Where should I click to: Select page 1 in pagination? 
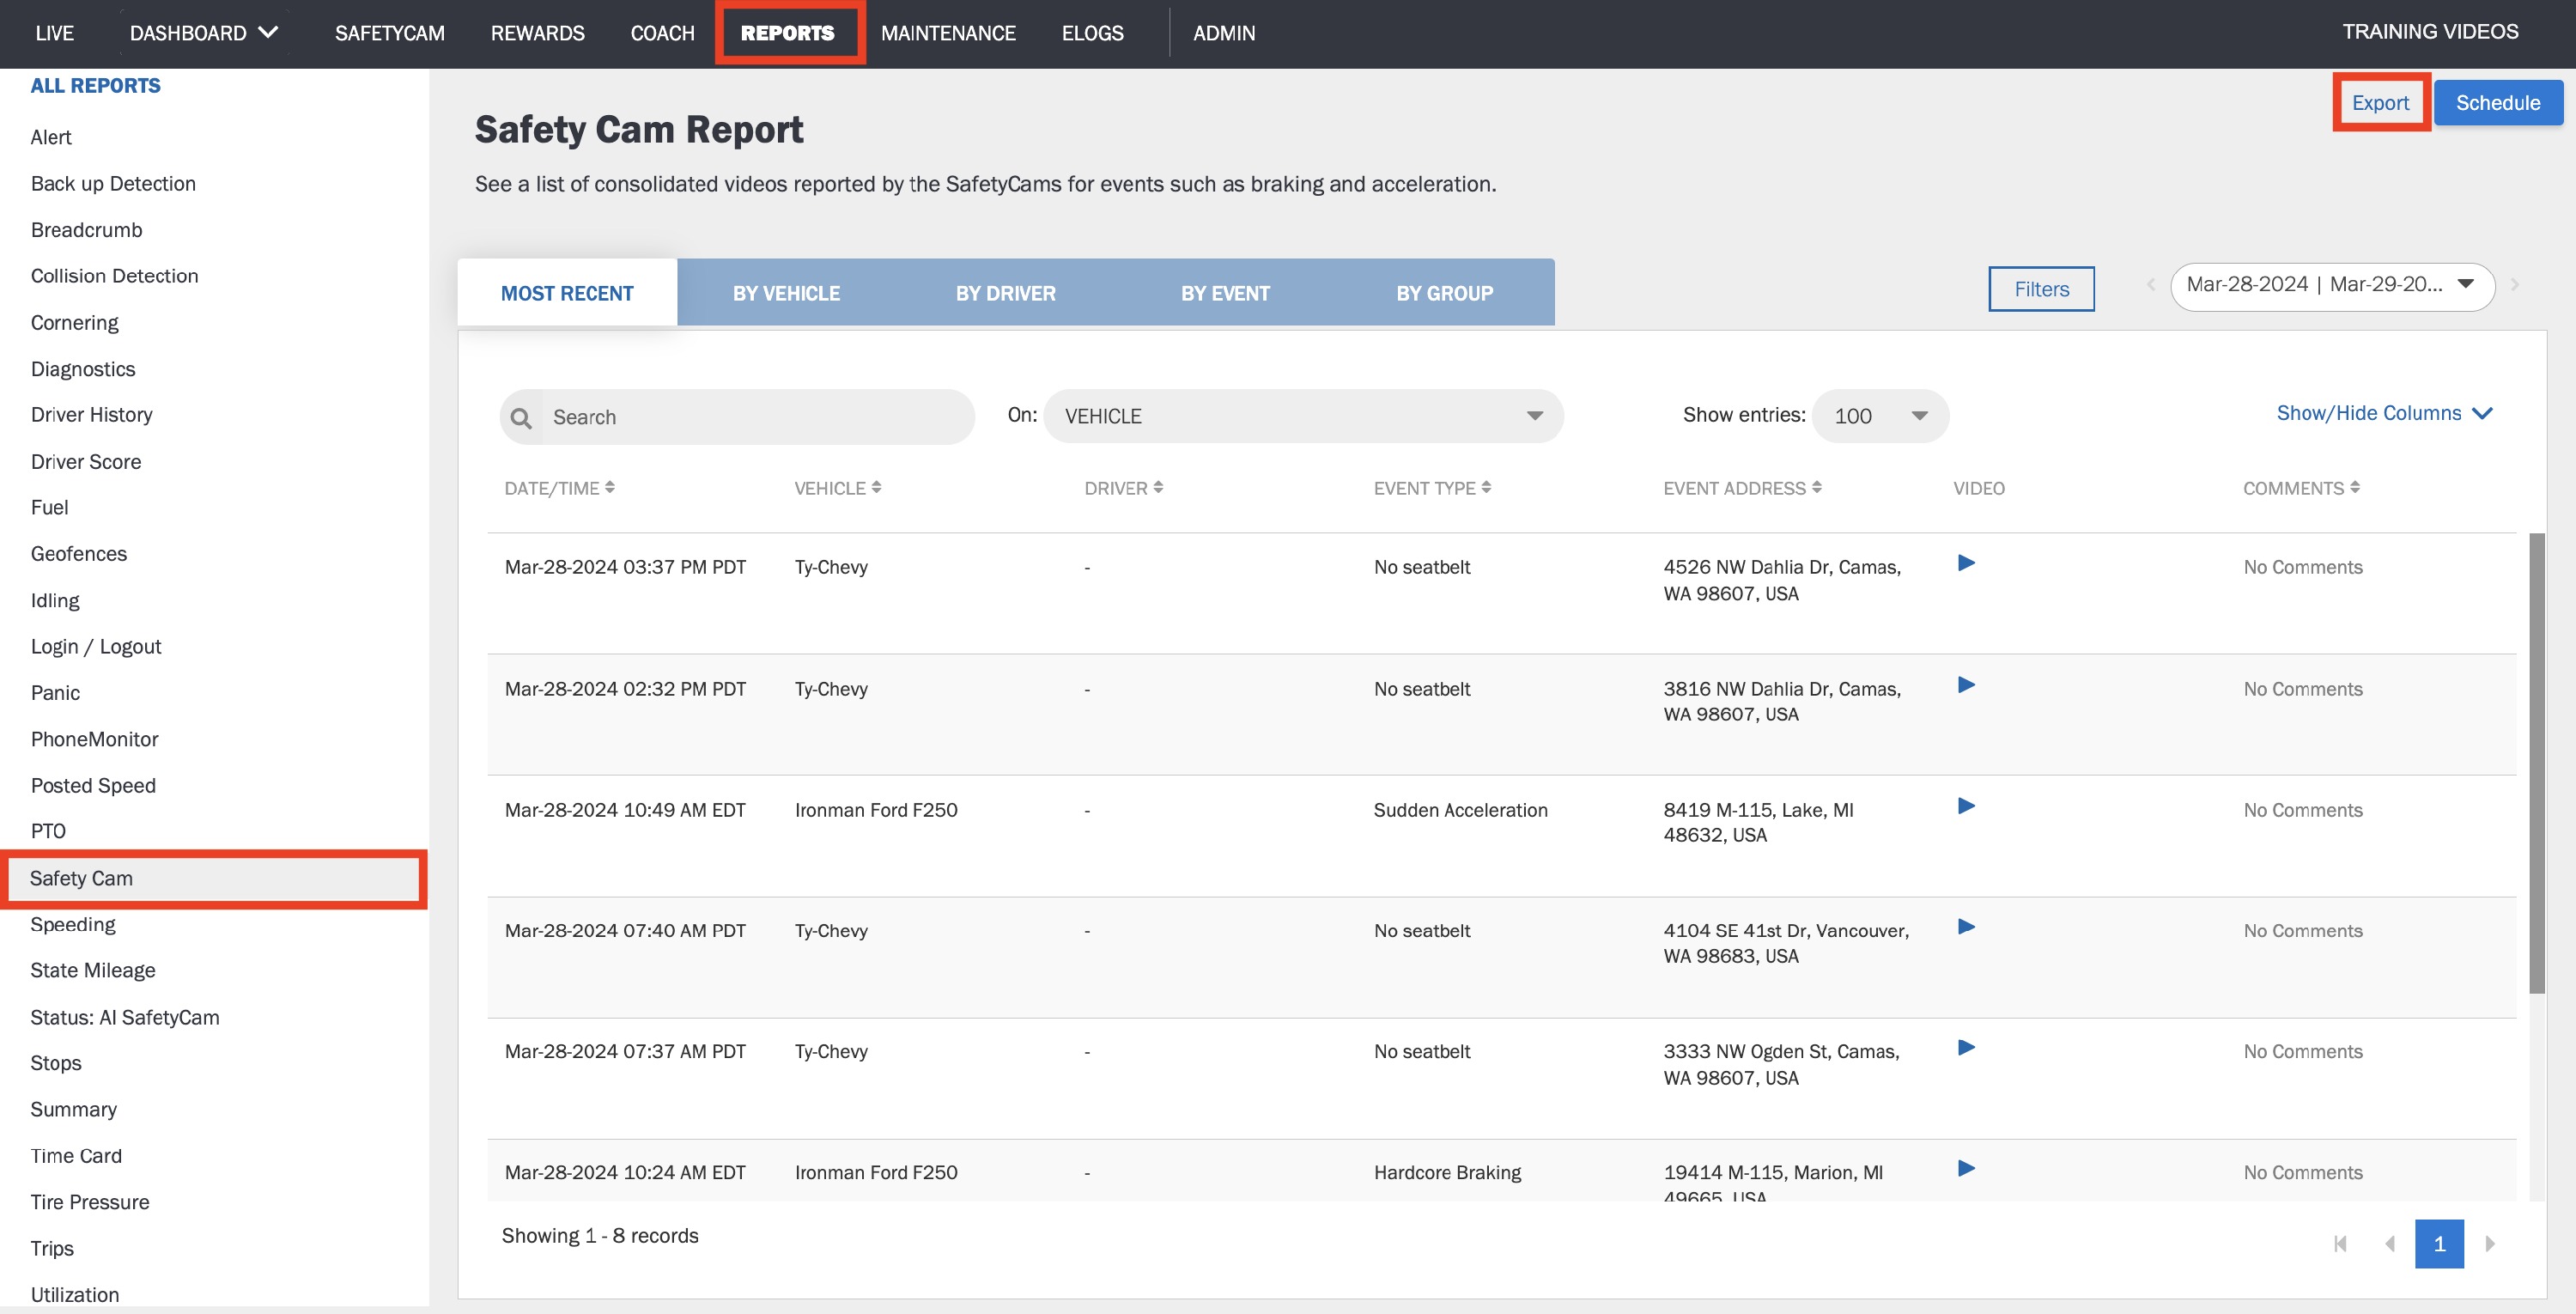[2439, 1244]
